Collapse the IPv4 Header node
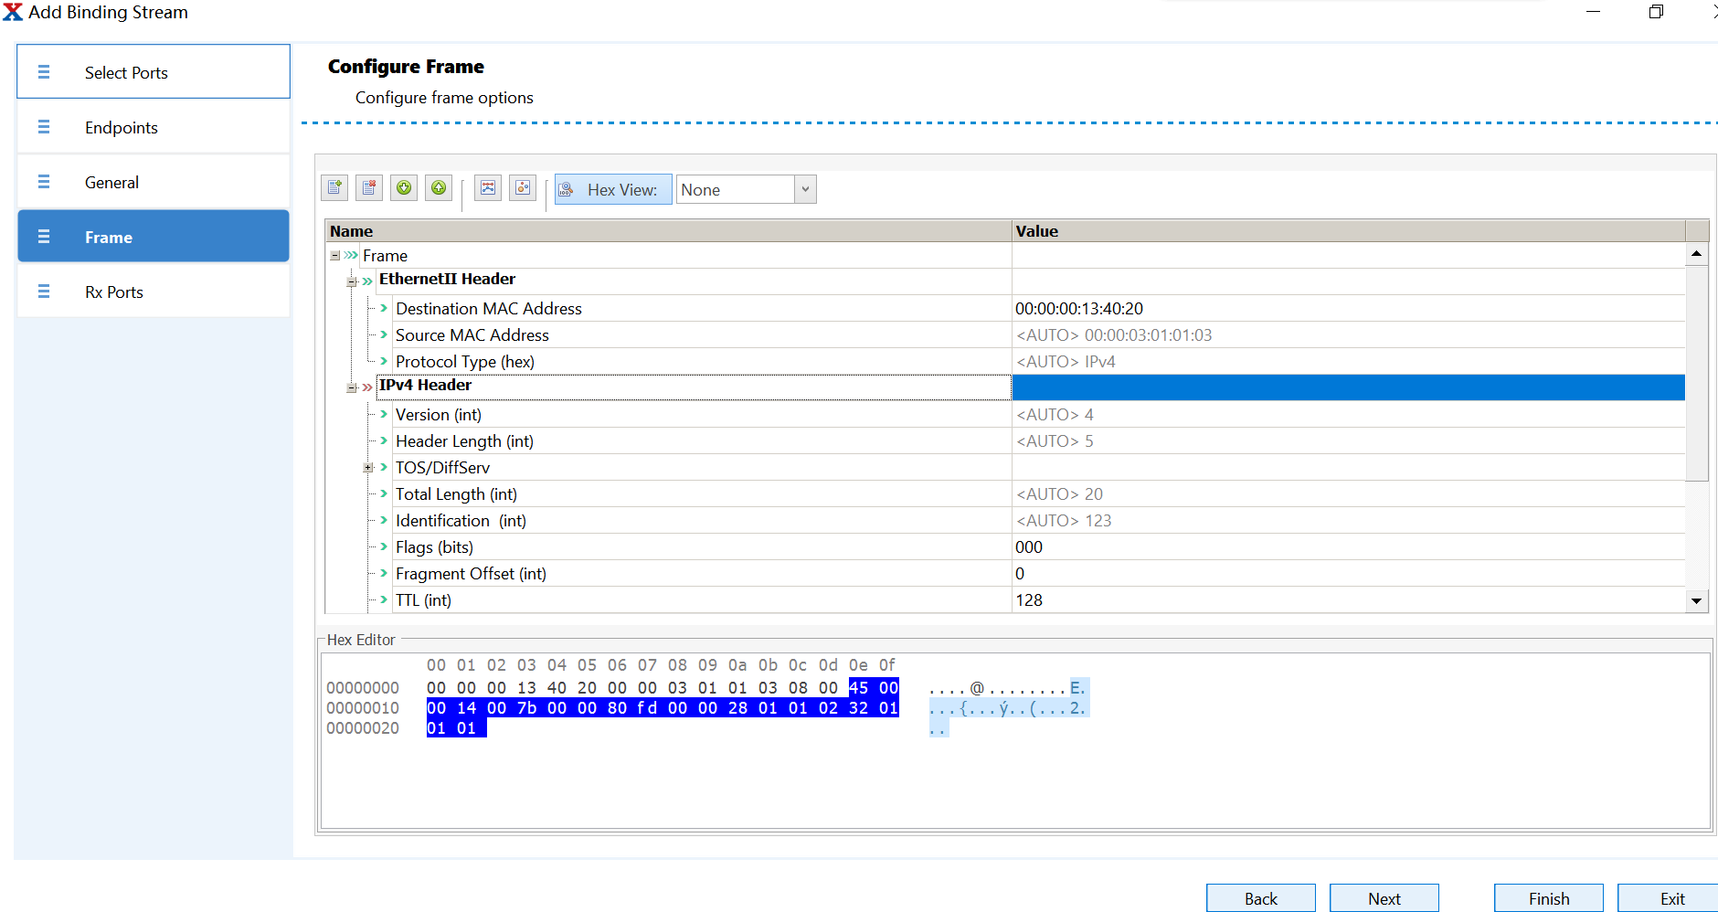Screen dimensions: 1718x912 (352, 387)
